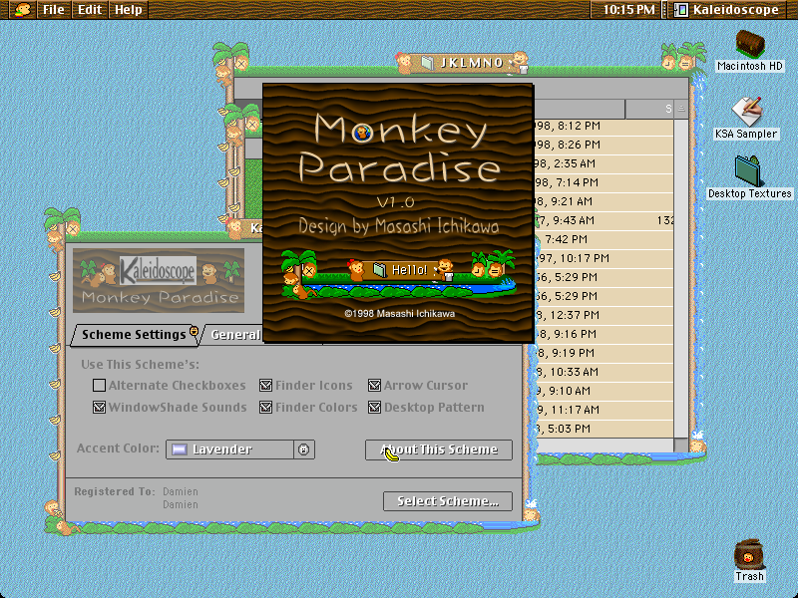Click the ©1998 Masashi Ichikawa copyright text

400,314
